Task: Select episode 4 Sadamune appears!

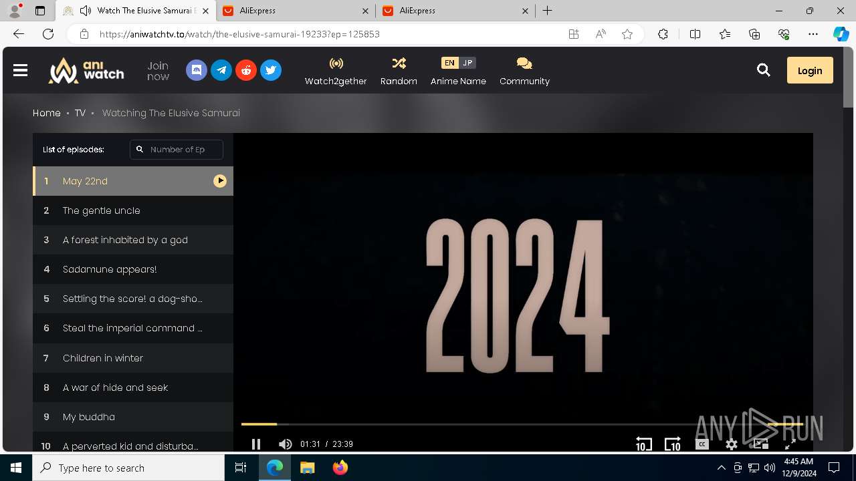Action: pyautogui.click(x=133, y=269)
